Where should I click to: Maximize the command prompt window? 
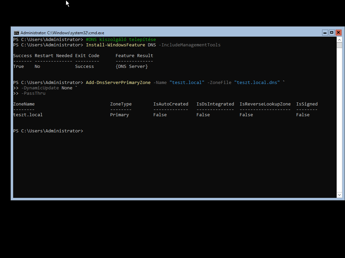(x=332, y=33)
